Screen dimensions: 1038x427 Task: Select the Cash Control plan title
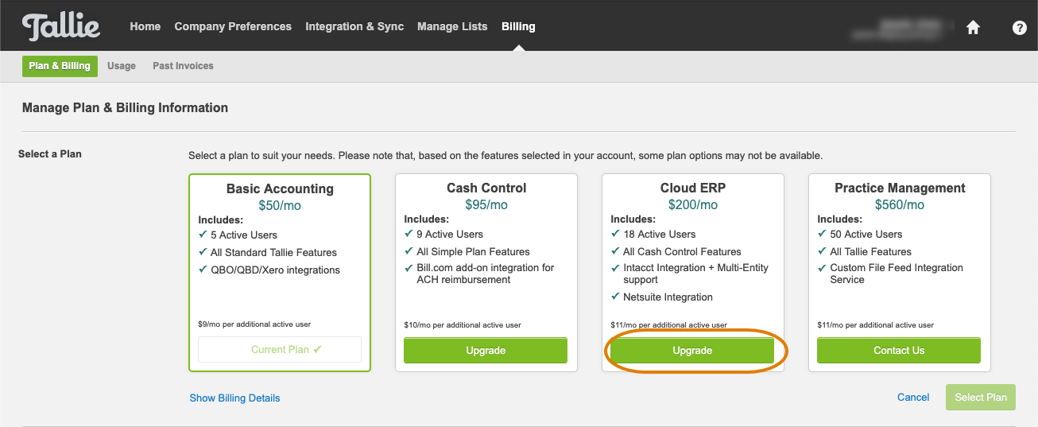pyautogui.click(x=486, y=188)
